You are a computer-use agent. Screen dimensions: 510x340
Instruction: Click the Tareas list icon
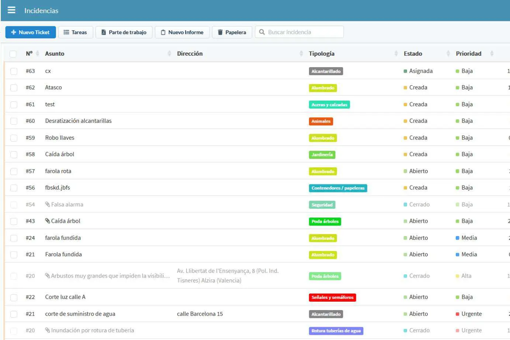pos(66,32)
